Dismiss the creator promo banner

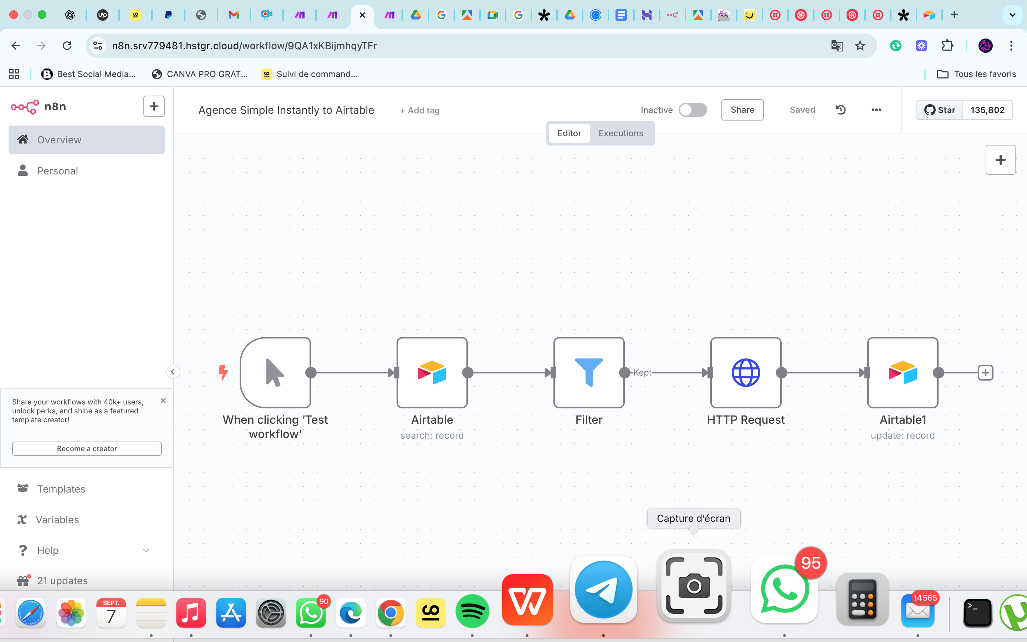click(x=163, y=401)
